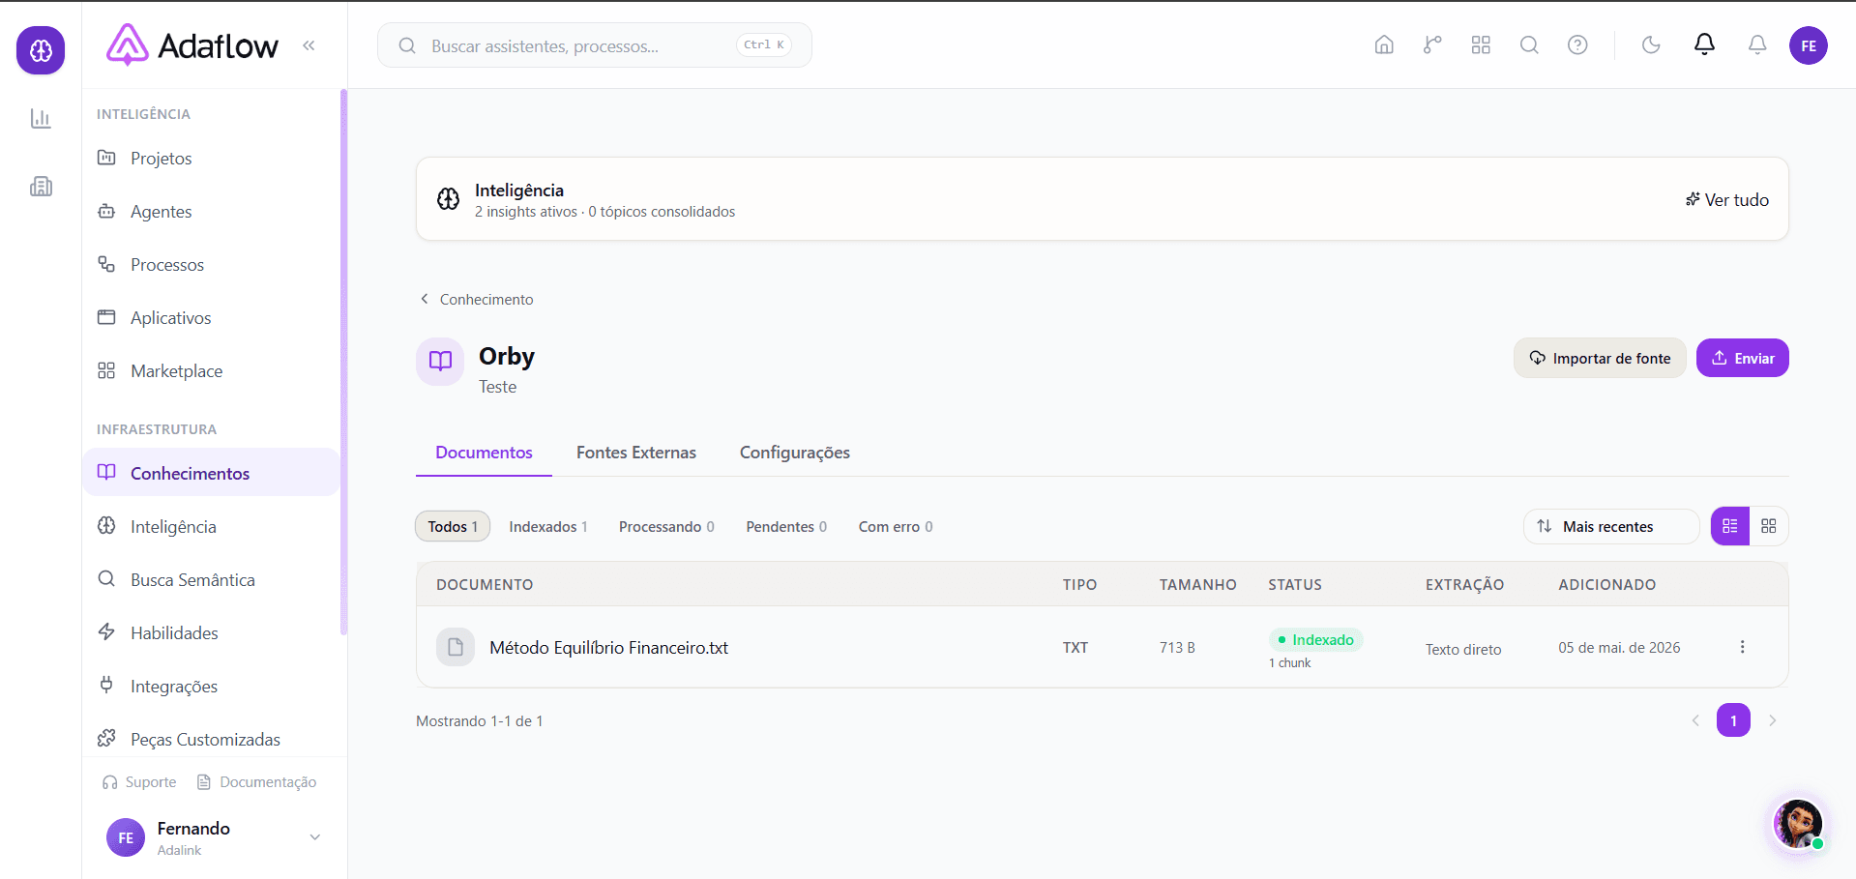
Task: Filter documents by Indexados
Action: pos(548,526)
